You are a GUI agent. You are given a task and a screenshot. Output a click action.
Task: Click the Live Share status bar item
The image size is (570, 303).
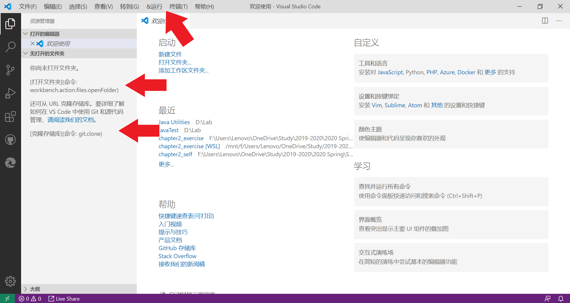pos(64,299)
